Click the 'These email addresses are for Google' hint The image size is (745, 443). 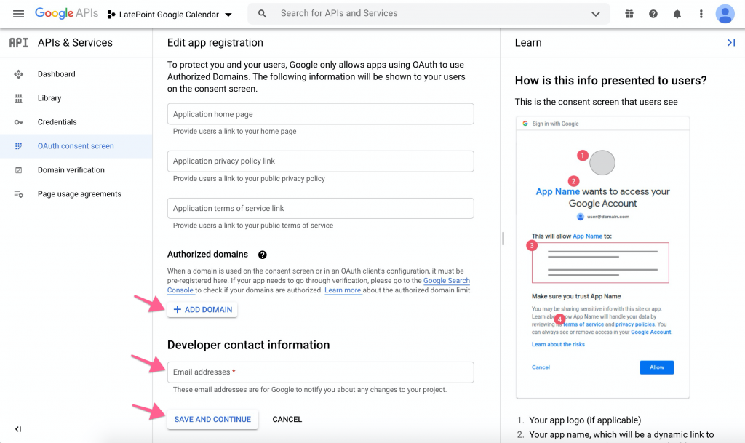(x=310, y=390)
